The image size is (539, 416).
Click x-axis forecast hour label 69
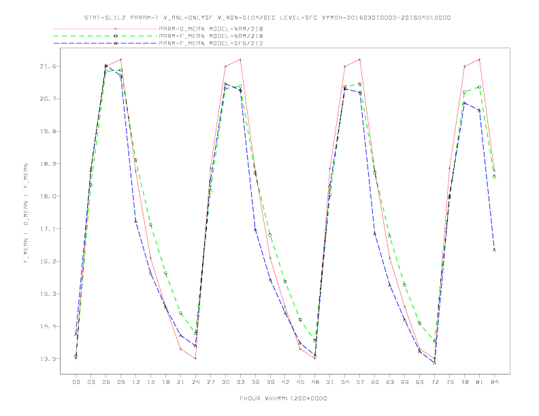(x=420, y=382)
